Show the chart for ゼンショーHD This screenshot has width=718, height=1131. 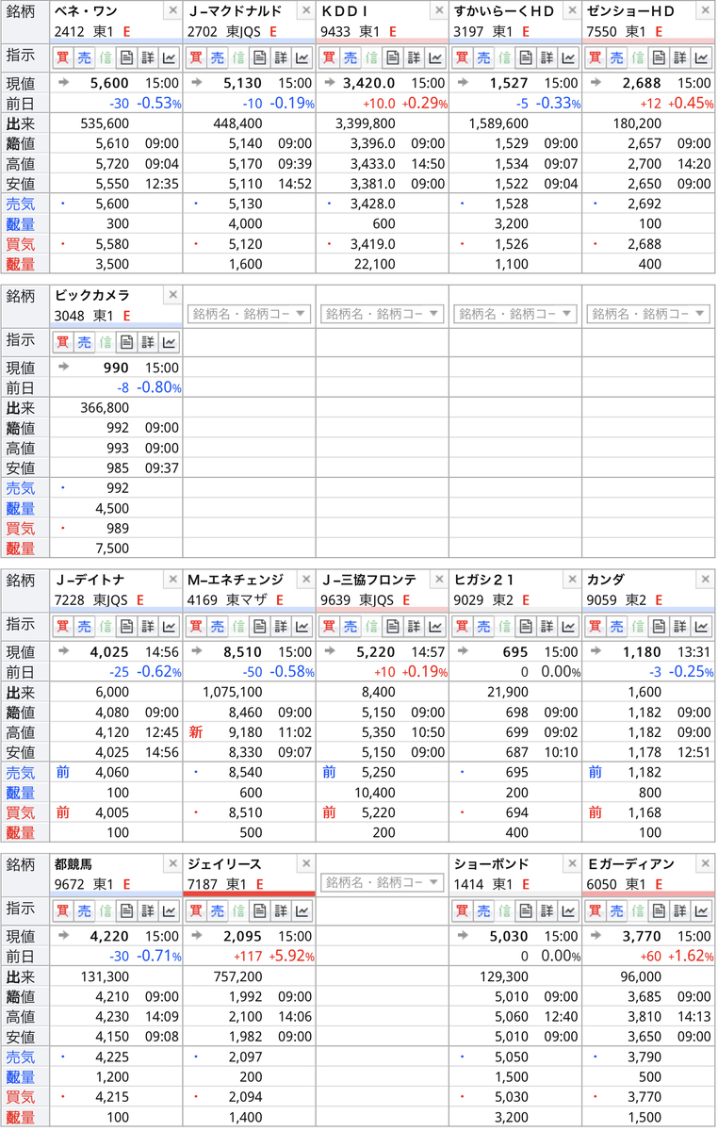[701, 57]
